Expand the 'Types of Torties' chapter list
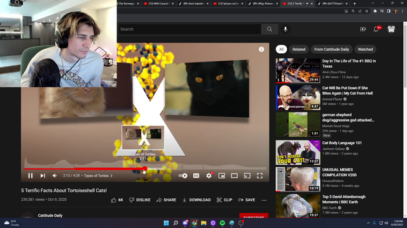407x228 pixels. (x=98, y=176)
